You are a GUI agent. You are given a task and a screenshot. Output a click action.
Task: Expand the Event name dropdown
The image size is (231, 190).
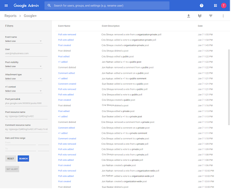pos(24,41)
